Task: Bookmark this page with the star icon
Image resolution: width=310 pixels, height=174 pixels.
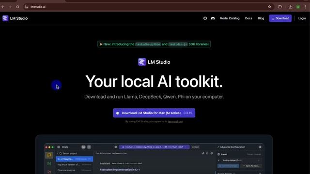Action: coord(269,7)
